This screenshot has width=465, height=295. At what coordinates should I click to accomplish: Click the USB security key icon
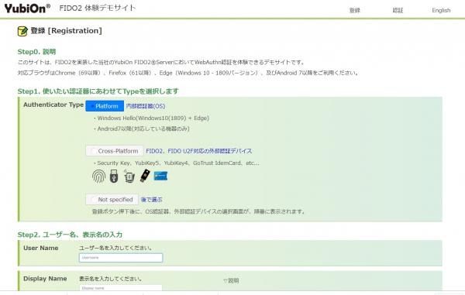[x=114, y=176]
